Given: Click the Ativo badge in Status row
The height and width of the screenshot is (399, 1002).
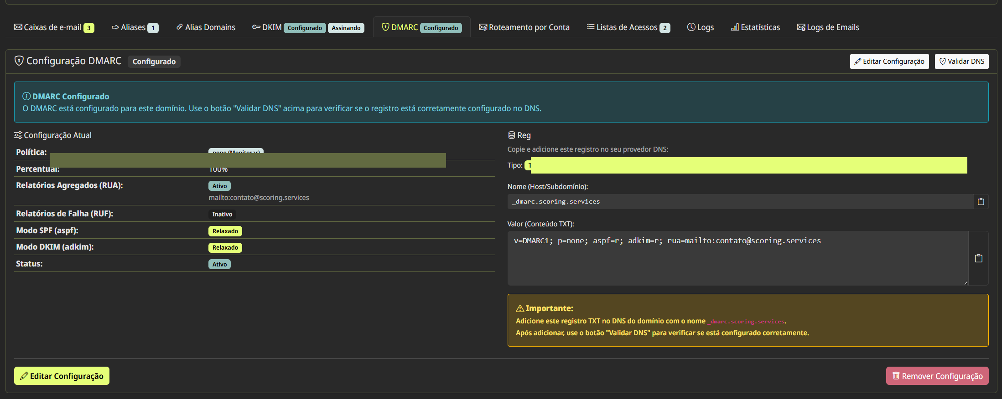Looking at the screenshot, I should click(x=219, y=264).
